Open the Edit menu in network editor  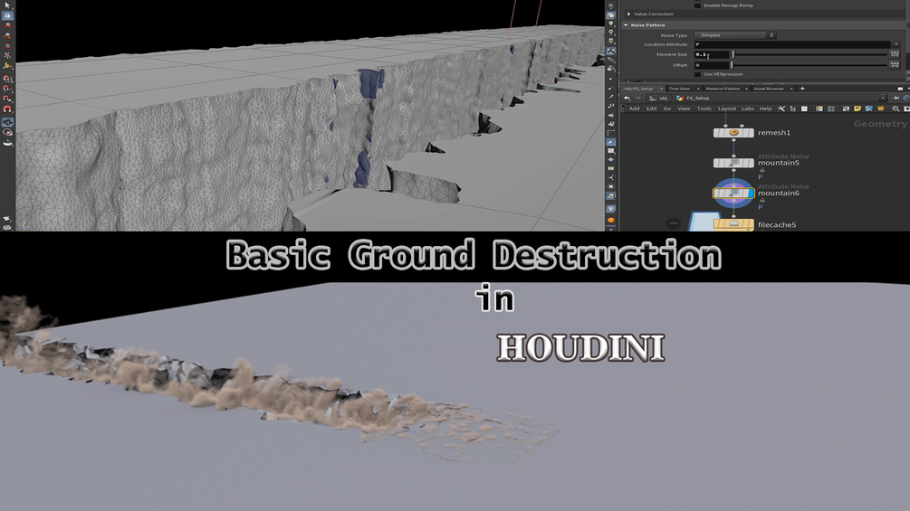652,109
